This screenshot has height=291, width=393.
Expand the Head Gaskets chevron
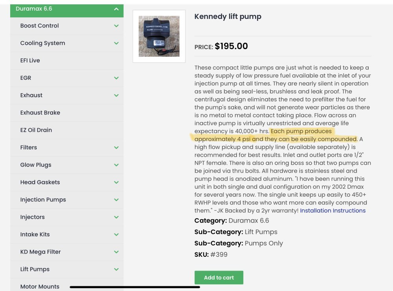click(116, 182)
